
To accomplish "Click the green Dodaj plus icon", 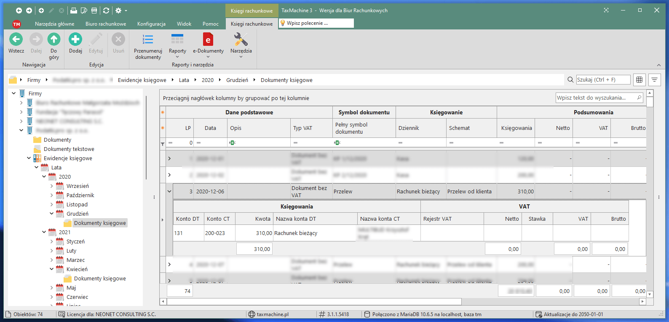I will click(75, 40).
